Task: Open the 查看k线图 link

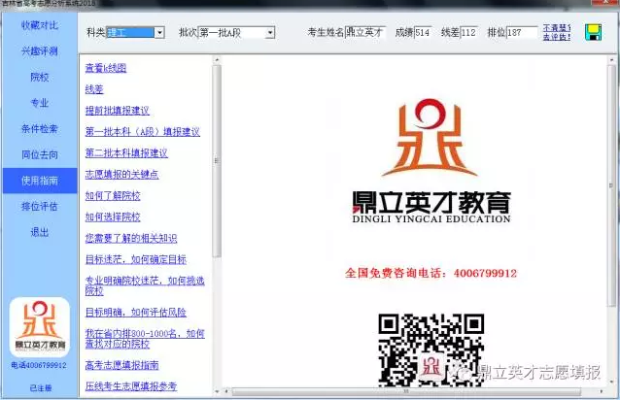Action: [x=106, y=68]
